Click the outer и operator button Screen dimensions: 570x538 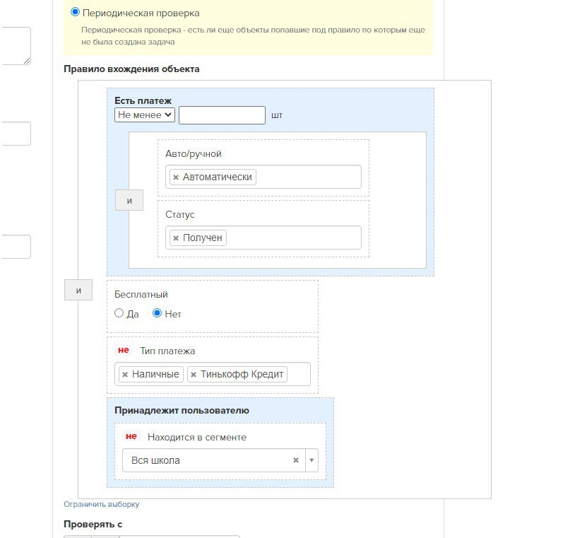click(78, 290)
